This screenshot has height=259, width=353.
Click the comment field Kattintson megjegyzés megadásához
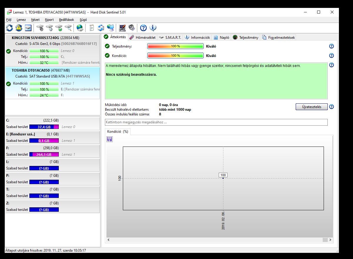tap(216, 122)
